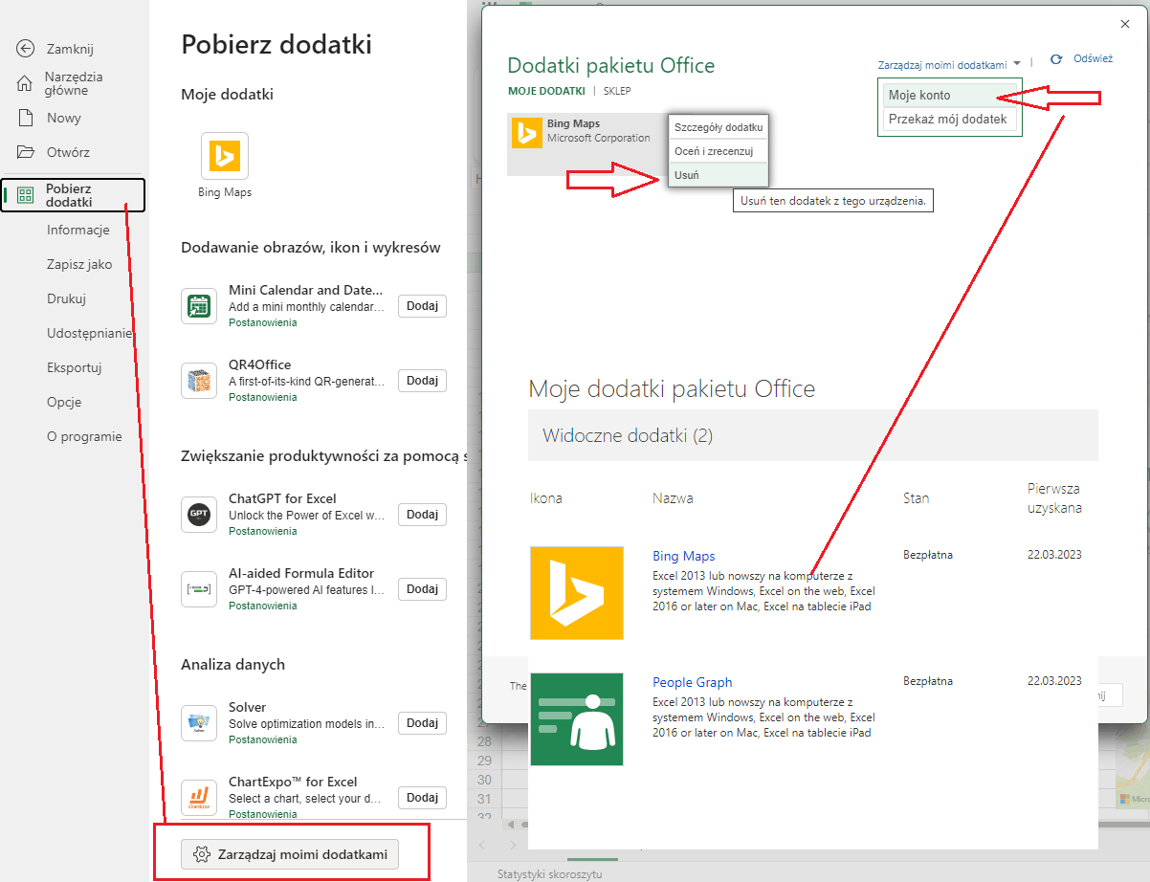
Task: Click the AI-aided Formula Editor icon
Action: click(x=199, y=589)
